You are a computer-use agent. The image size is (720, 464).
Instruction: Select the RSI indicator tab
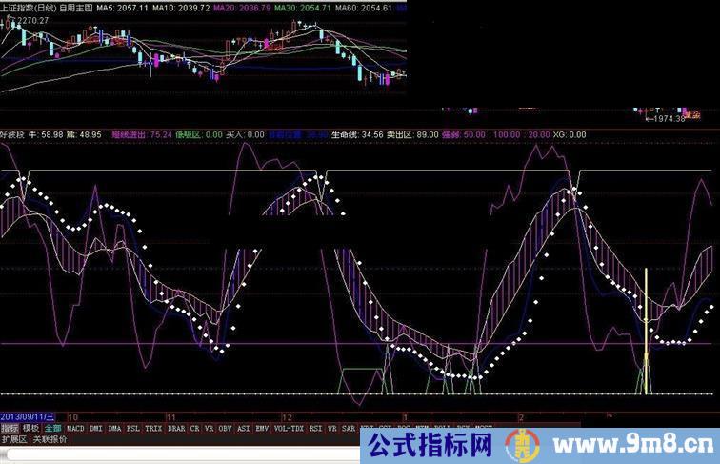pos(316,429)
